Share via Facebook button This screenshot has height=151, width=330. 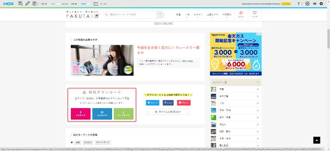click(x=168, y=103)
